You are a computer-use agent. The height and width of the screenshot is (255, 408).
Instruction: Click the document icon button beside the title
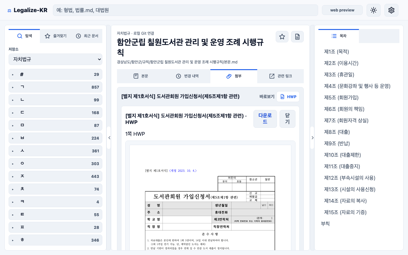point(297,37)
